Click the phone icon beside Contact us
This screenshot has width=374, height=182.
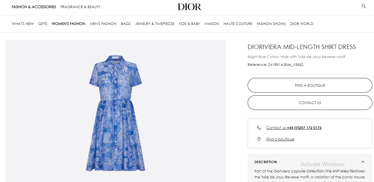coord(259,128)
